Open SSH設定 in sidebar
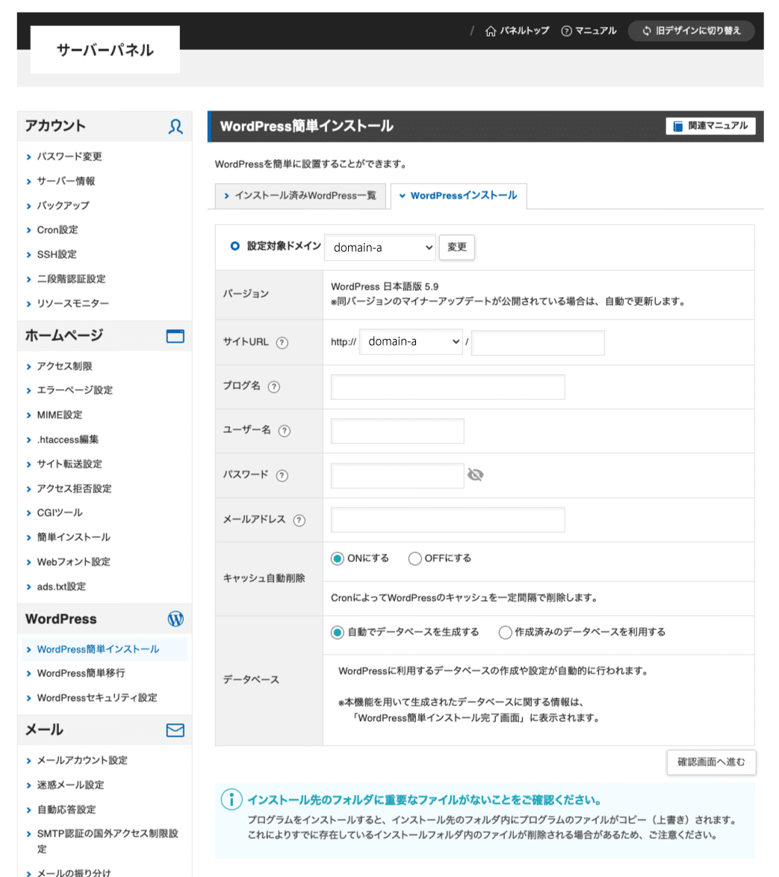 click(x=57, y=255)
